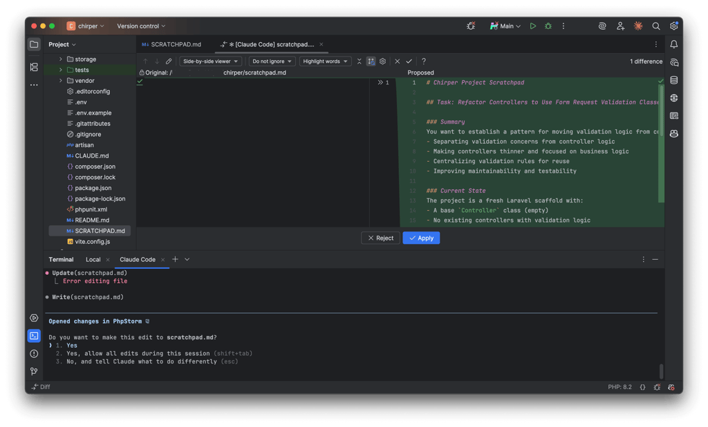Viewport: 708px width, 427px height.
Task: Click the Debug bug icon next to Run
Action: point(548,26)
